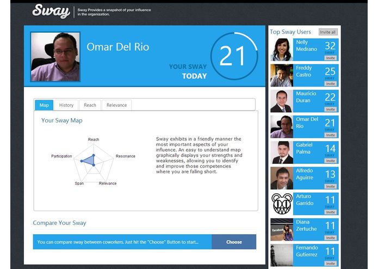Screen dimensions: 378x269
Task: Click the Reach axis label on the radar chart
Action: 94,139
